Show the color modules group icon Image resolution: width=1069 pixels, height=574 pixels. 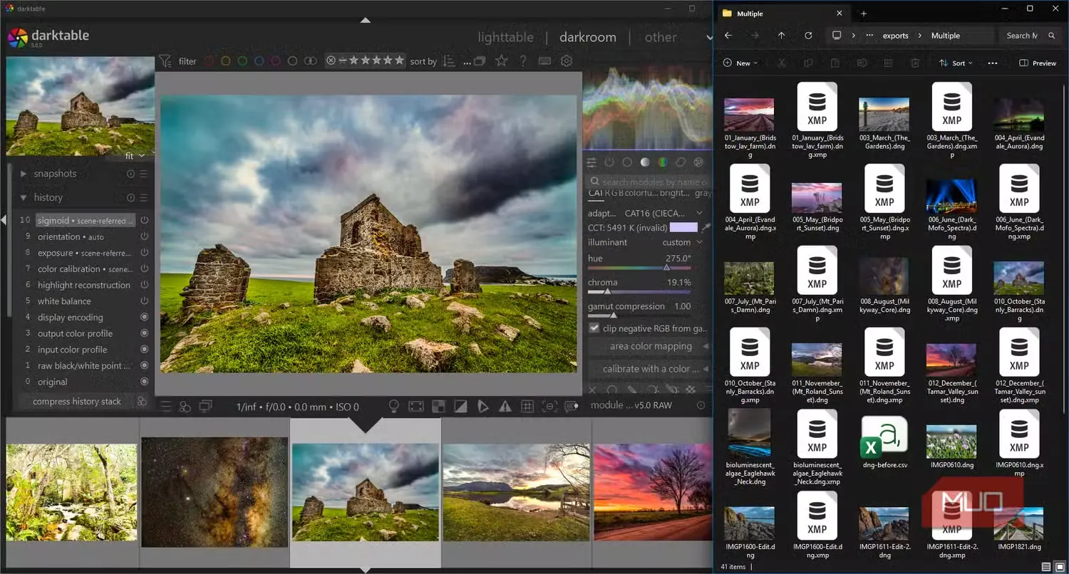(663, 162)
